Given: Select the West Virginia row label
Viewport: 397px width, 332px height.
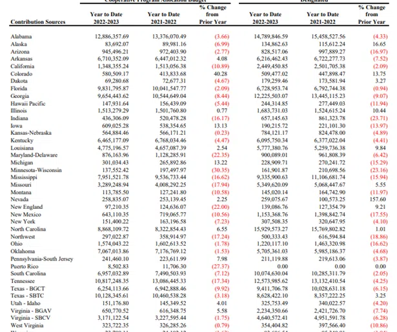Looking at the screenshot, I should tap(27, 326).
